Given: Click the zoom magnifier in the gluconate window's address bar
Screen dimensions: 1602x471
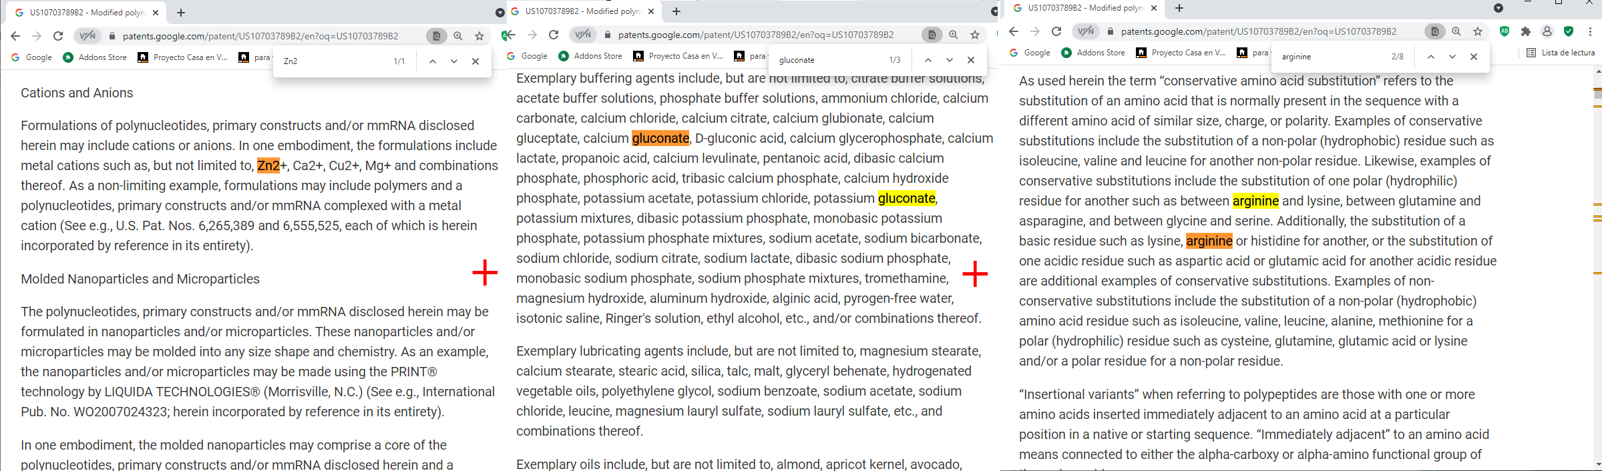Looking at the screenshot, I should click(x=954, y=35).
